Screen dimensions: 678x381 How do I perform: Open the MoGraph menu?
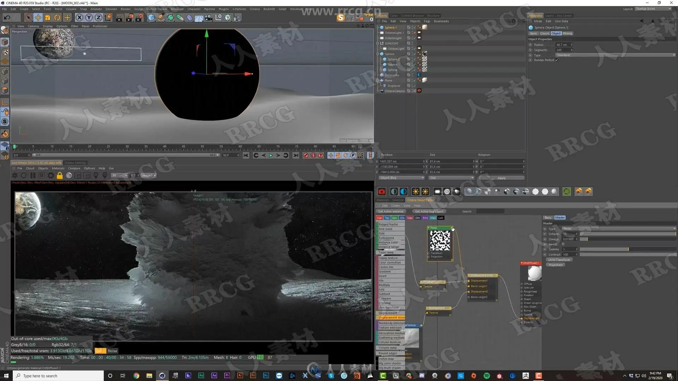coord(177,9)
